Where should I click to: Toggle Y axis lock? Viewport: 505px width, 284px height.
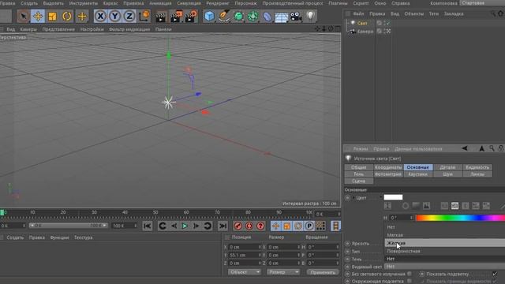coord(115,16)
